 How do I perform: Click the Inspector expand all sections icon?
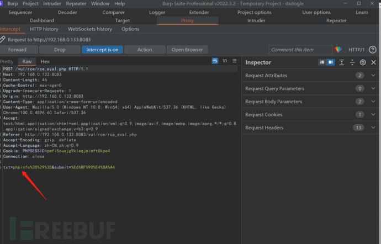click(x=341, y=62)
